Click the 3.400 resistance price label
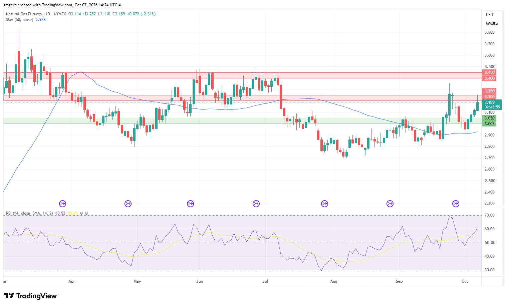507x306 pixels. pos(490,78)
